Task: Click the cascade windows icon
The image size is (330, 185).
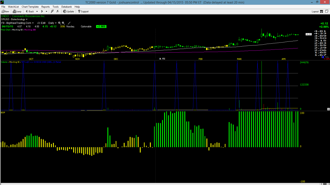Action: (327, 11)
